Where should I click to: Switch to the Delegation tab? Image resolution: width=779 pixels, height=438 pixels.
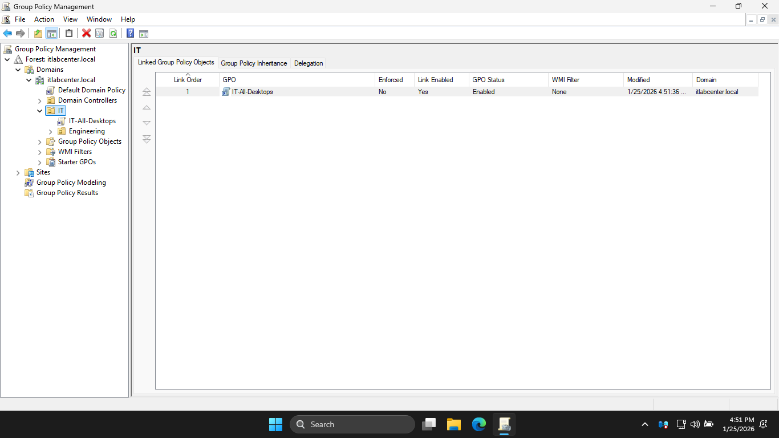(x=309, y=63)
